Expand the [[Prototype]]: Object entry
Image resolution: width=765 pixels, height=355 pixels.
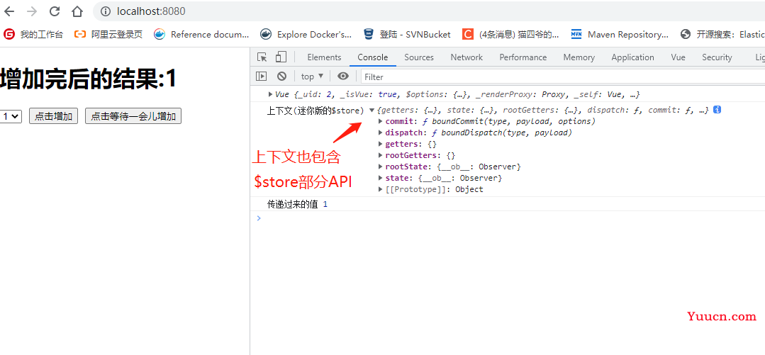pyautogui.click(x=381, y=189)
